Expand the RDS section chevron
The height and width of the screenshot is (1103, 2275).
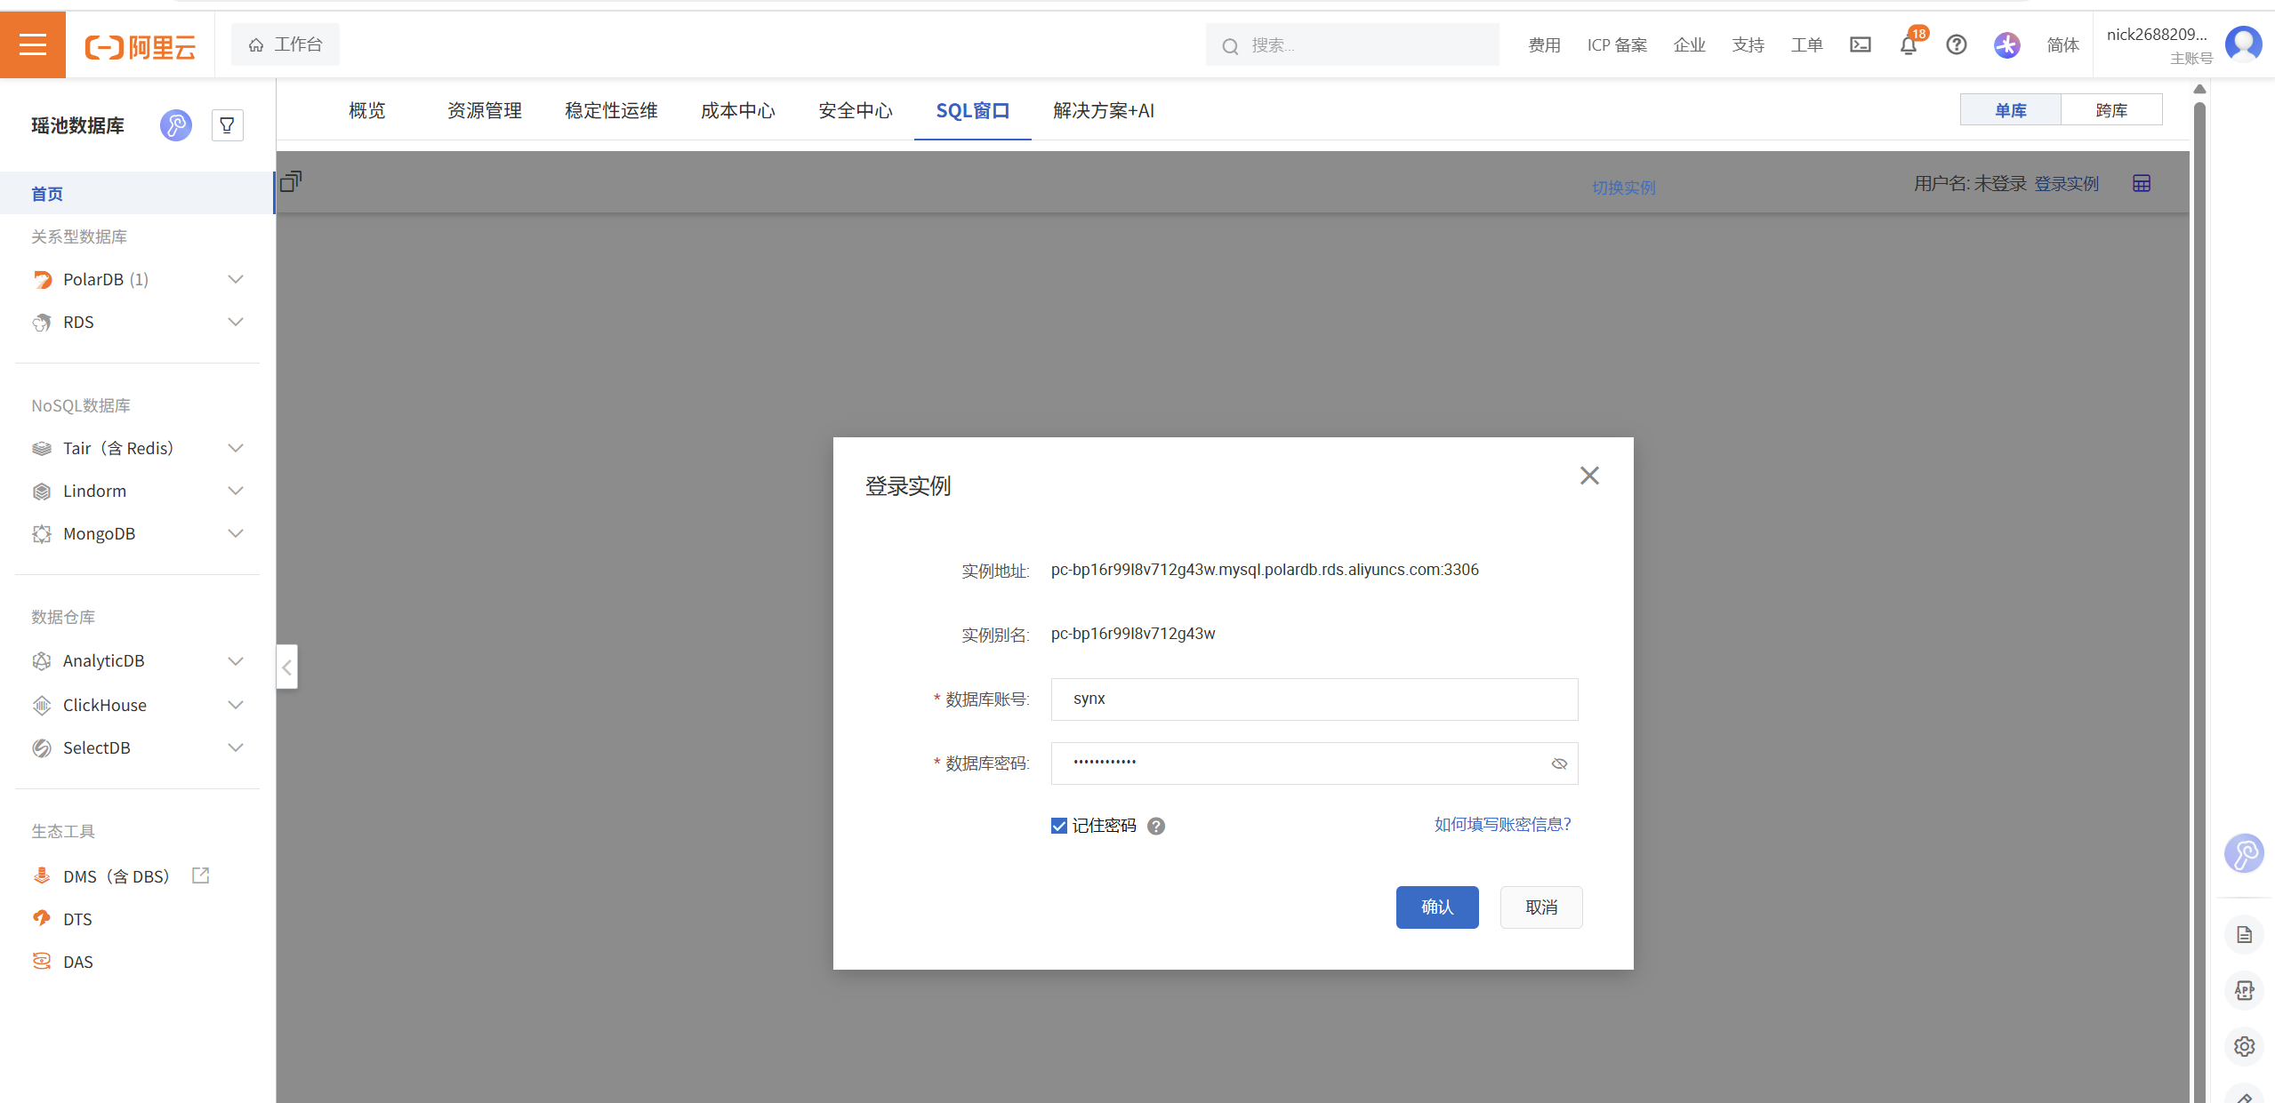[236, 322]
